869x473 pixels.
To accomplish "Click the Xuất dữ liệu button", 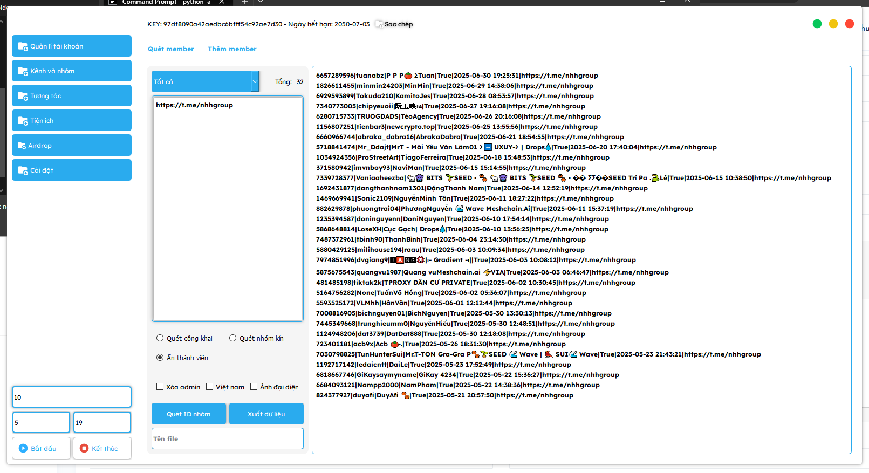I will tap(266, 414).
